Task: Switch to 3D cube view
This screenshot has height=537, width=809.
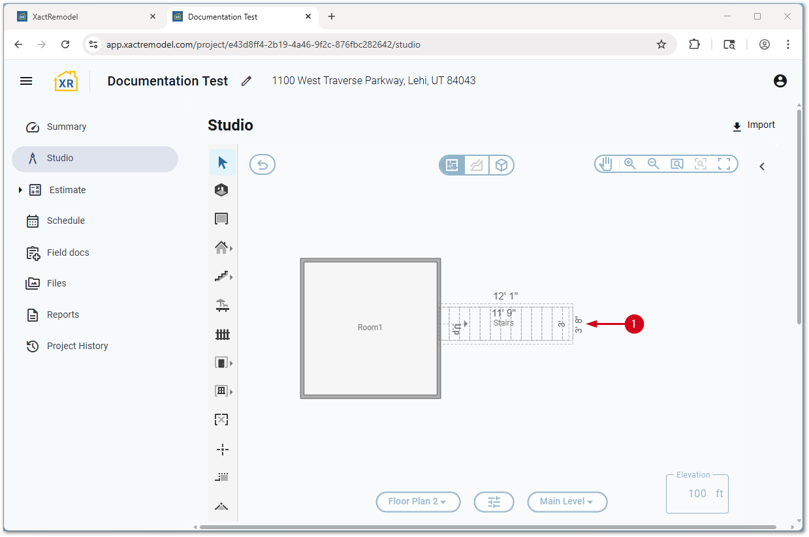Action: click(501, 166)
